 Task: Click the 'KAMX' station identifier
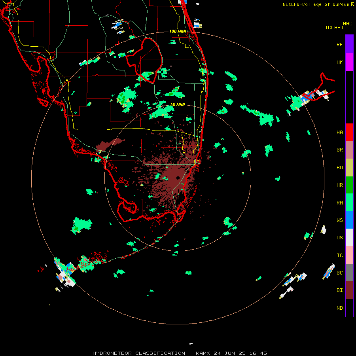pyautogui.click(x=203, y=353)
